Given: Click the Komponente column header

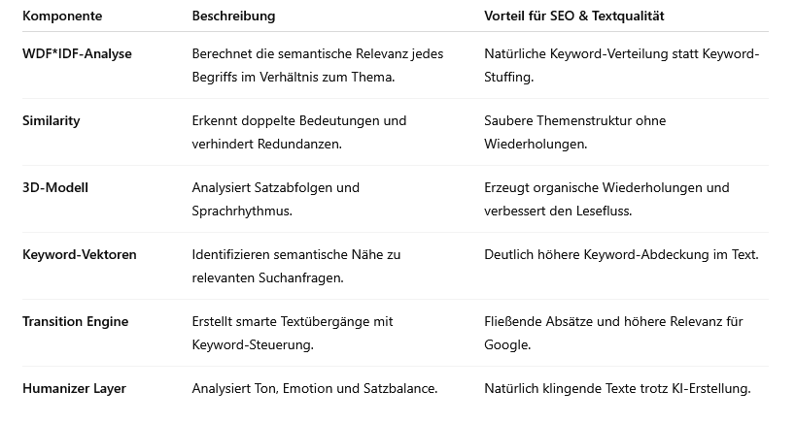Looking at the screenshot, I should [x=62, y=16].
